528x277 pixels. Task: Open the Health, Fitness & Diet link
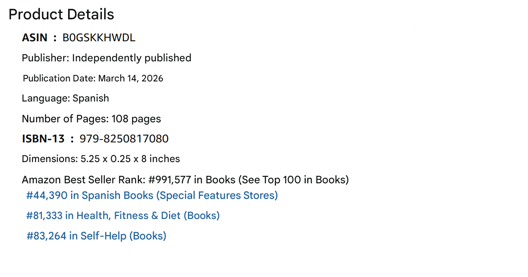click(123, 216)
